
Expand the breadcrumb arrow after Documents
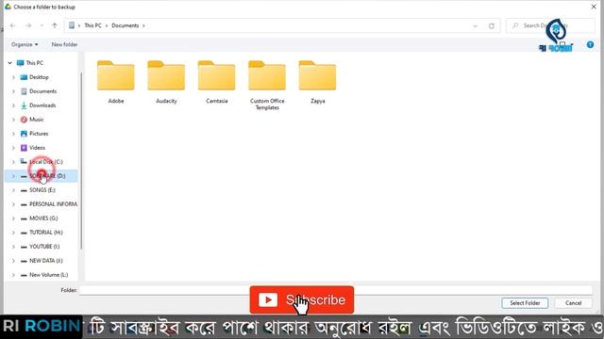click(143, 25)
